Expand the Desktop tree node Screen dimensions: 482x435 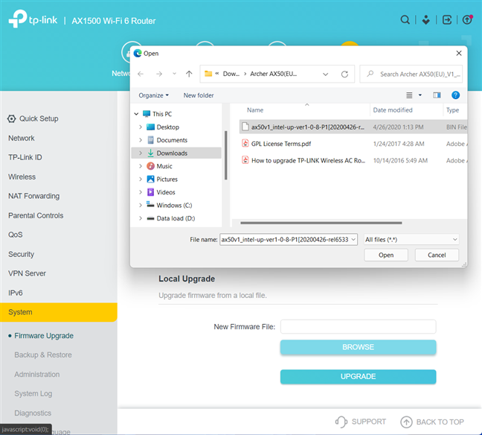[x=141, y=127]
